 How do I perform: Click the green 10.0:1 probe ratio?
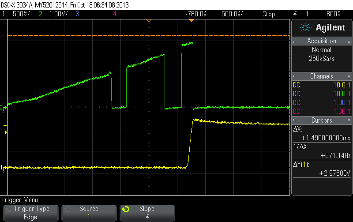click(342, 94)
